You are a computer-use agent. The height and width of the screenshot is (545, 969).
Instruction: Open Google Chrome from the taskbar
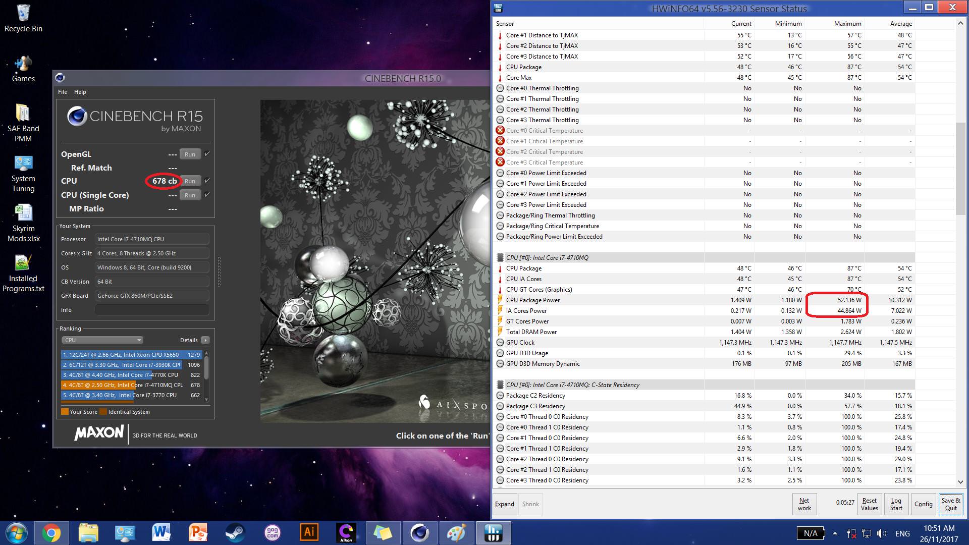tap(51, 533)
